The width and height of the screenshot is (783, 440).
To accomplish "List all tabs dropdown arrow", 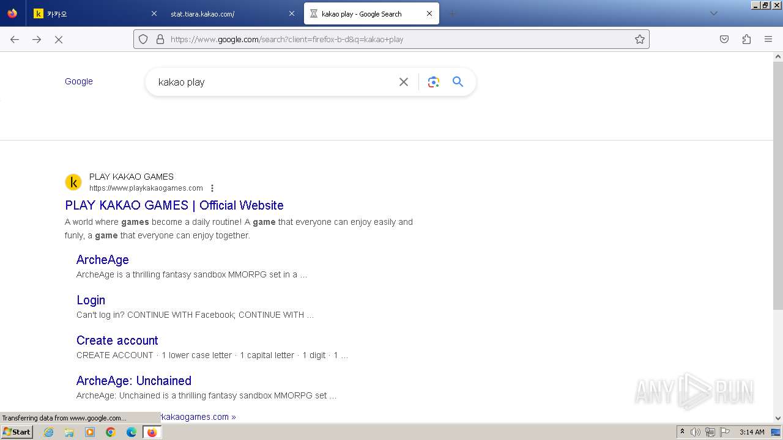I will coord(713,13).
